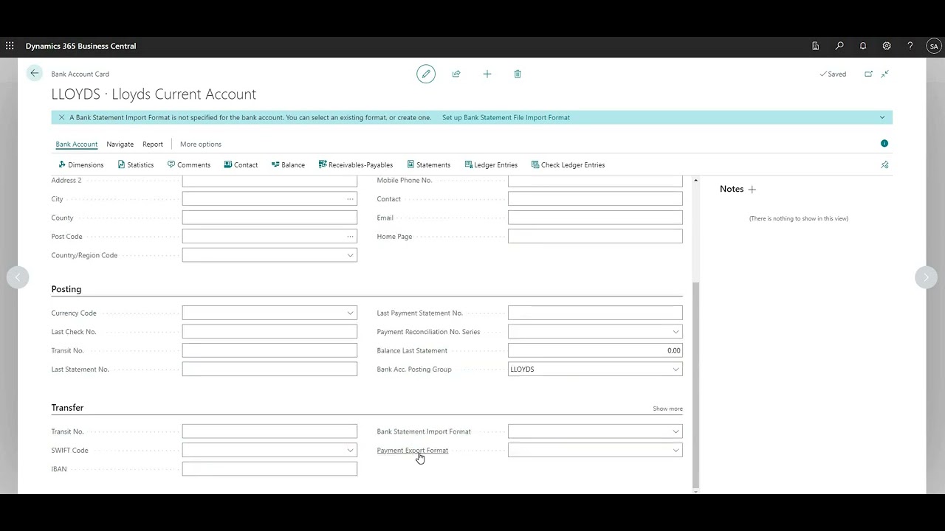
Task: Open the help question mark
Action: pyautogui.click(x=910, y=46)
